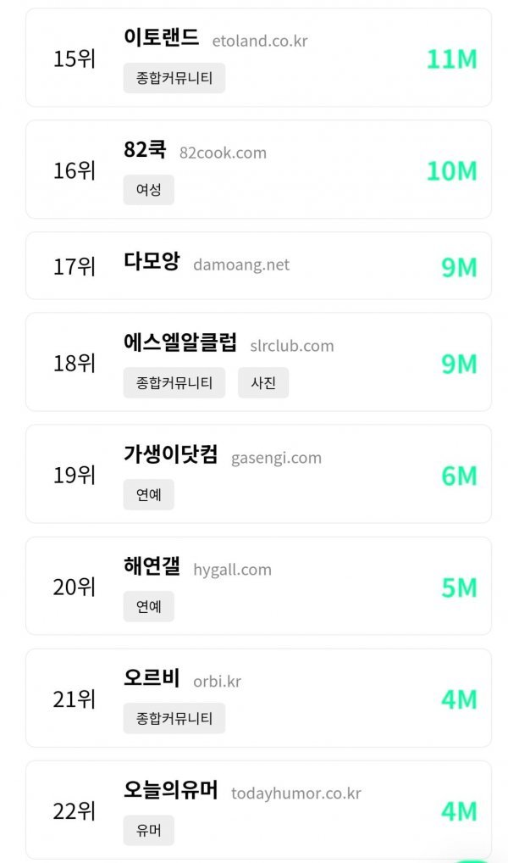Click the etoland.co.kr domain link
The width and height of the screenshot is (508, 863).
point(260,41)
